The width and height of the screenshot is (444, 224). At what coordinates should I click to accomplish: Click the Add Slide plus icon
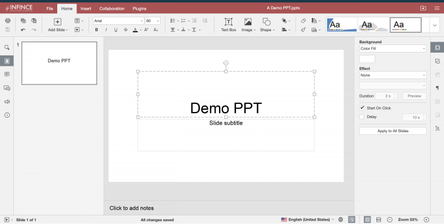point(57,22)
